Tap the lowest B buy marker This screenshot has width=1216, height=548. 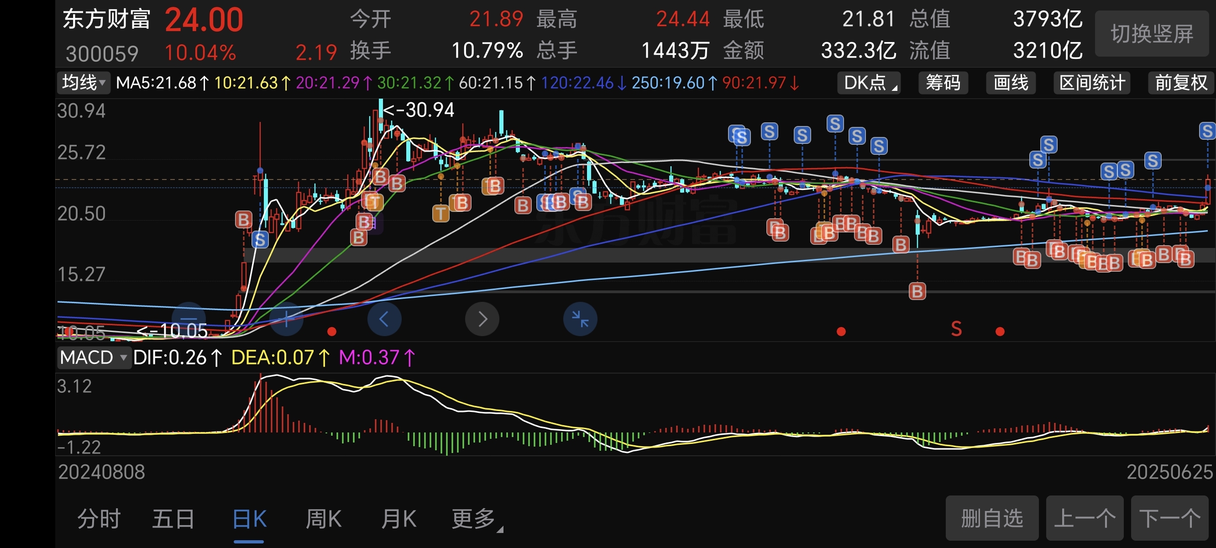pos(917,291)
